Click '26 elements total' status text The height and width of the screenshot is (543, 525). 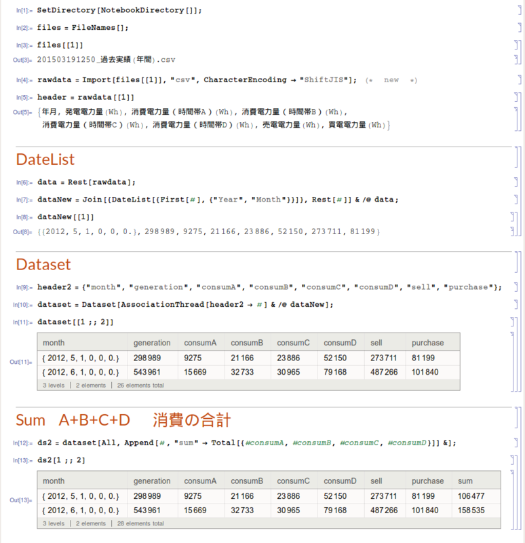[x=140, y=386]
